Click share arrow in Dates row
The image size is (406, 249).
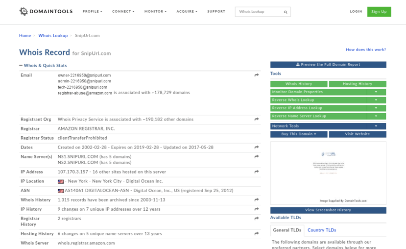coord(256,147)
